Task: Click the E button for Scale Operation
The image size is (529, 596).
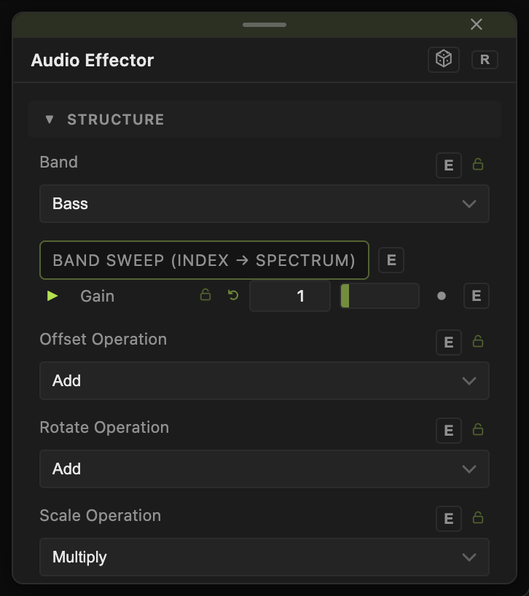Action: pos(448,519)
